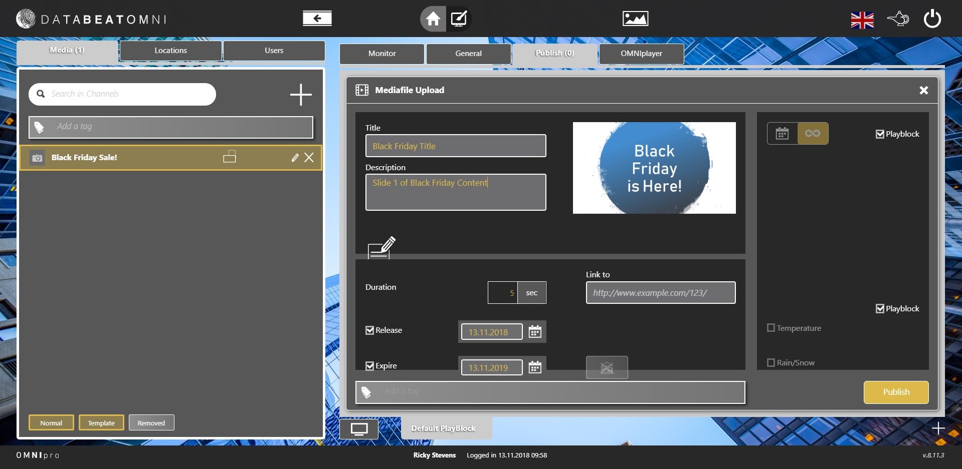Image resolution: width=962 pixels, height=469 pixels.
Task: Filter channels by Removed
Action: 151,423
